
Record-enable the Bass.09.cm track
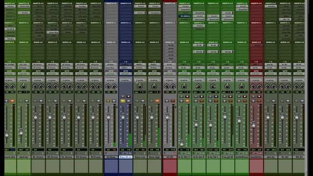pyautogui.click(x=129, y=96)
